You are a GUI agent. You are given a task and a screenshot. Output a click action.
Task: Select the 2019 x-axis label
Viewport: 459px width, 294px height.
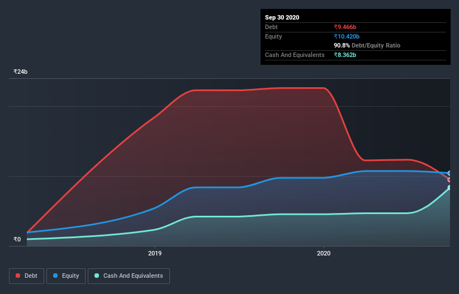155,253
